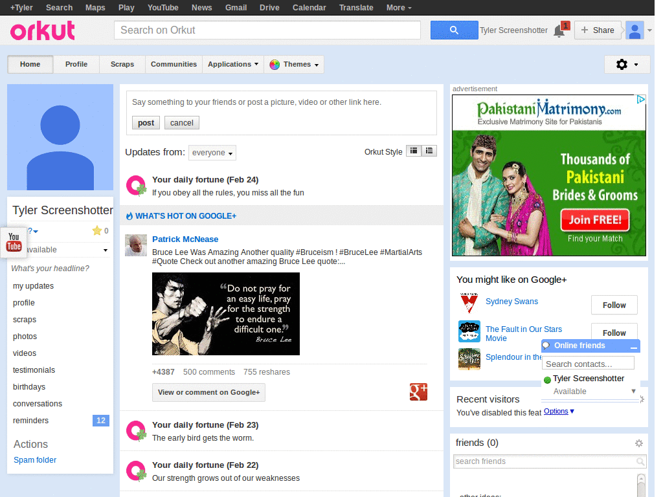Image resolution: width=663 pixels, height=497 pixels.
Task: Click the search friends magnifier icon
Action: pyautogui.click(x=640, y=461)
